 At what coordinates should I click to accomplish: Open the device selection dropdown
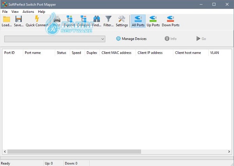click(x=55, y=39)
